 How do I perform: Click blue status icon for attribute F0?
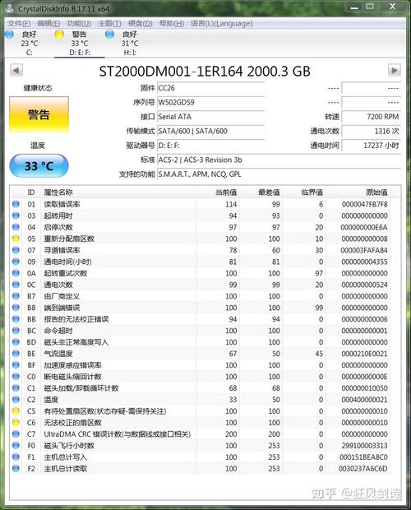point(16,446)
